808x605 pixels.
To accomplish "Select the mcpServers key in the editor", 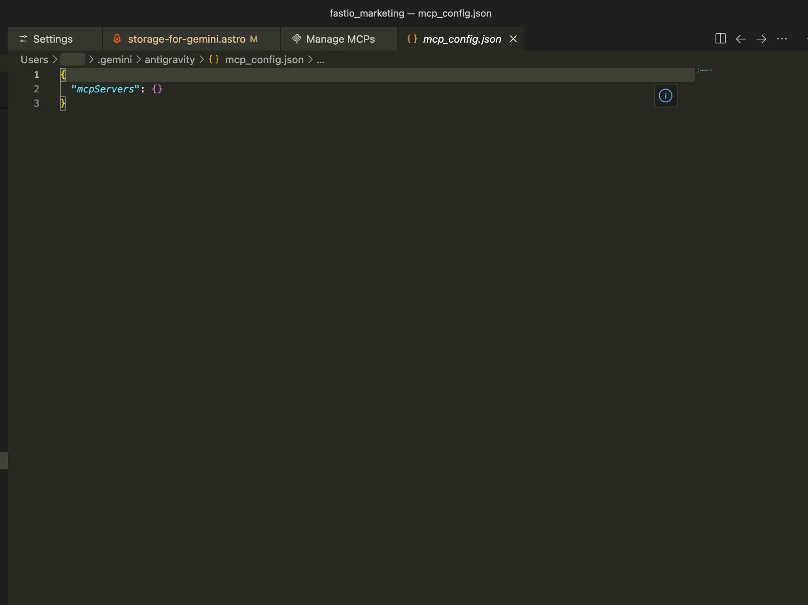I will (105, 89).
